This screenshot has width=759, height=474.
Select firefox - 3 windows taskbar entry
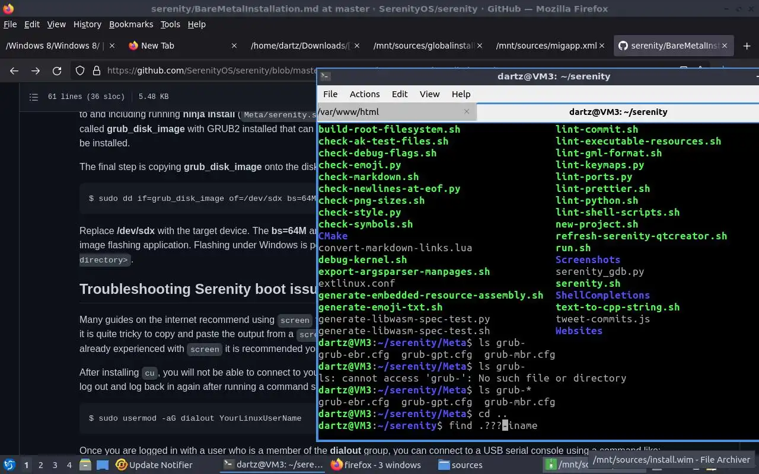[x=375, y=465]
